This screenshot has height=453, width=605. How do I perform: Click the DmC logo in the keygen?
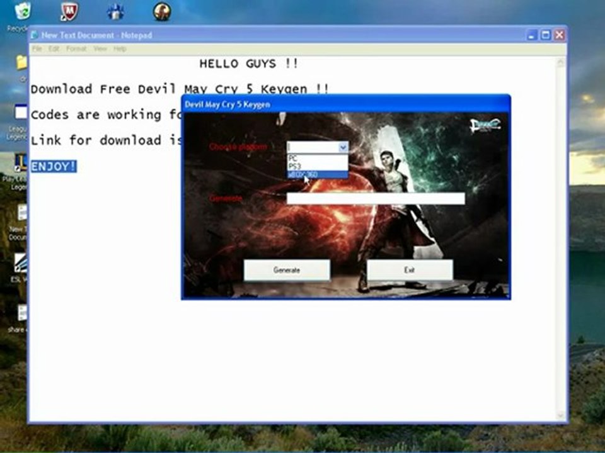tap(485, 125)
